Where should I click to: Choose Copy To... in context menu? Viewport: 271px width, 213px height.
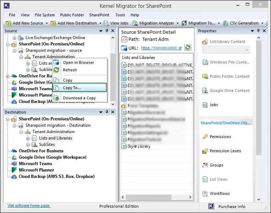pos(80,88)
